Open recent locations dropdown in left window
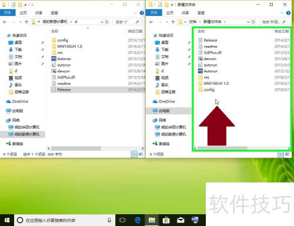 20,22
